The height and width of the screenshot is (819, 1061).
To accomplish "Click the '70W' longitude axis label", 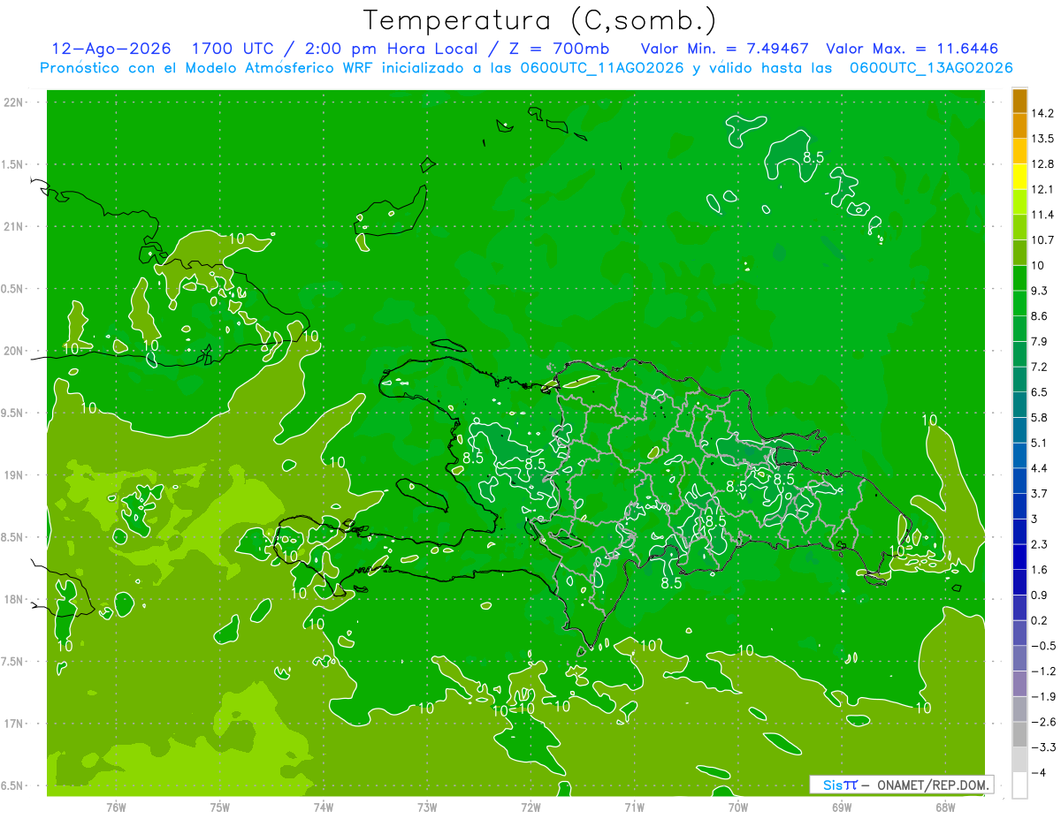I will (738, 808).
